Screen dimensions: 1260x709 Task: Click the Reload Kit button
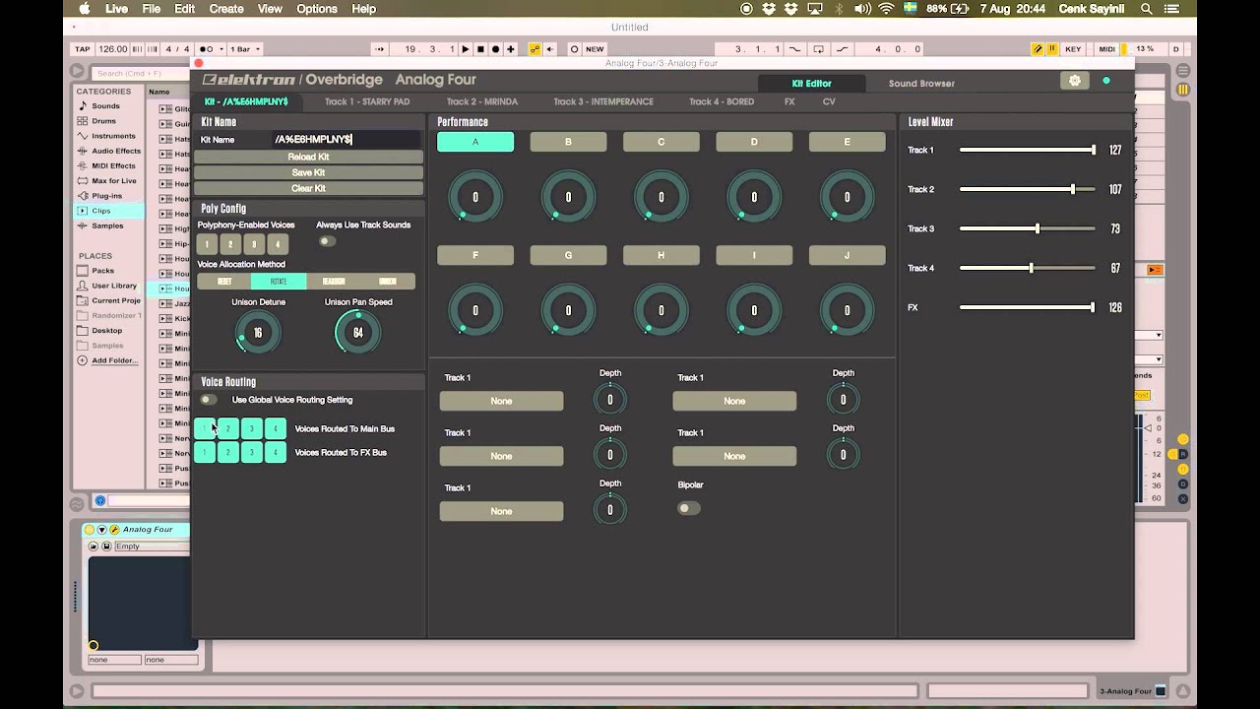(x=308, y=157)
